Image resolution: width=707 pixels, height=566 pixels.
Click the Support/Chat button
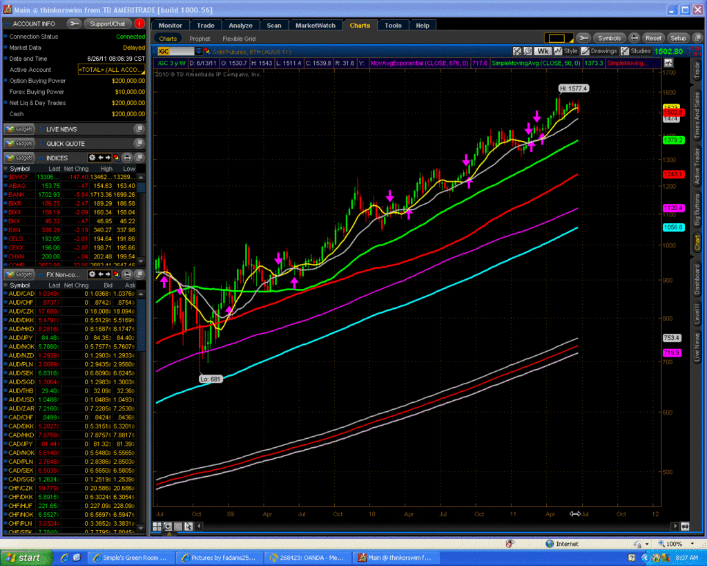107,23
